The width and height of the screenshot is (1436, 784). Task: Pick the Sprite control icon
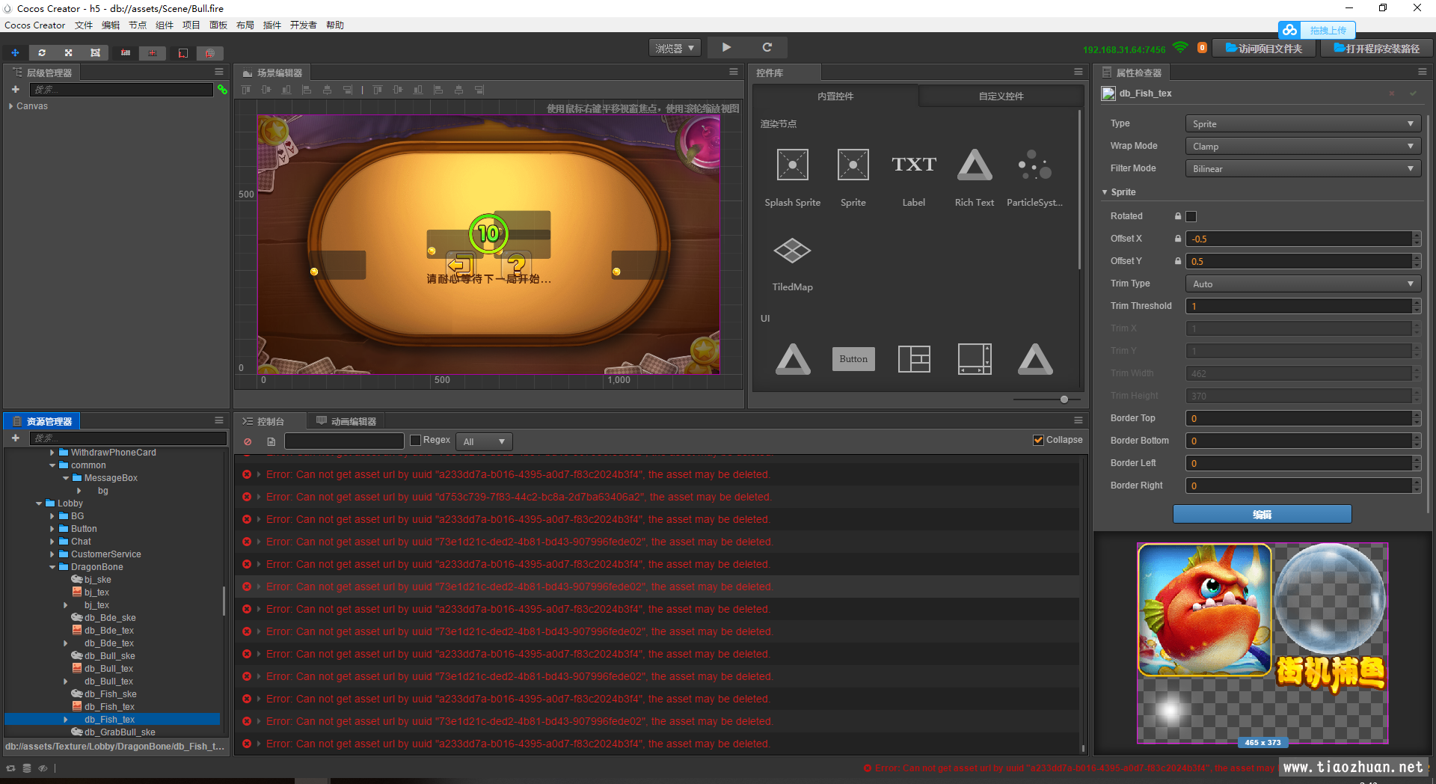click(x=853, y=165)
